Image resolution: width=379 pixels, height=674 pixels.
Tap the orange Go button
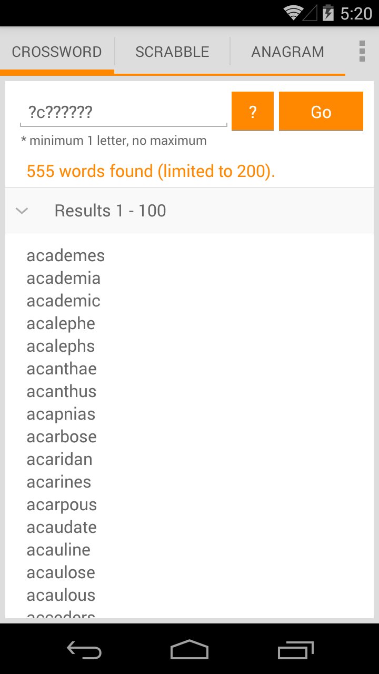[321, 111]
